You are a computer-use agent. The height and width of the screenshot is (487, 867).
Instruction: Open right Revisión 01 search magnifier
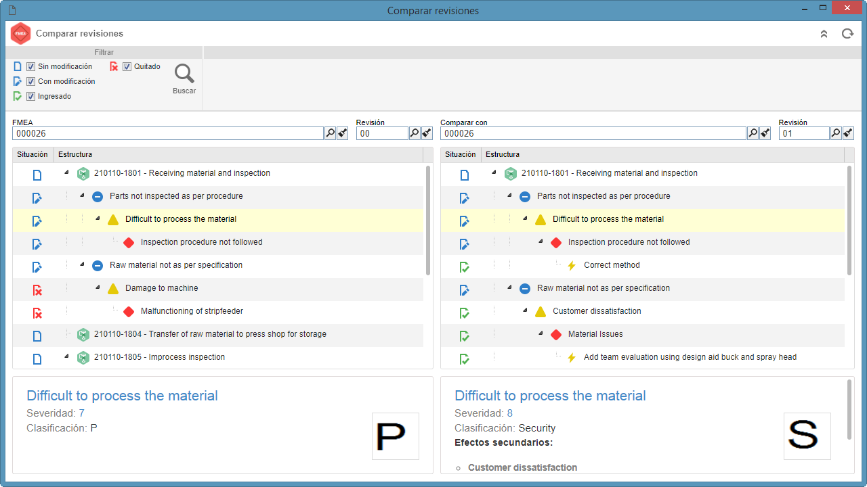point(836,133)
